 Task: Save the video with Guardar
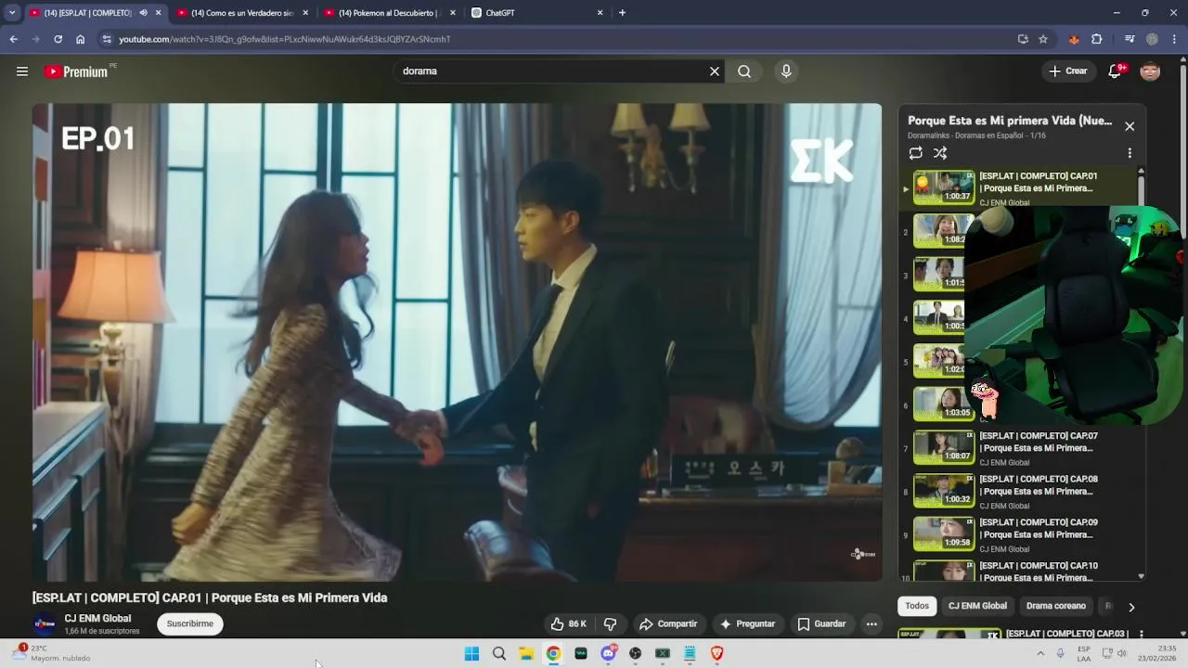(822, 624)
